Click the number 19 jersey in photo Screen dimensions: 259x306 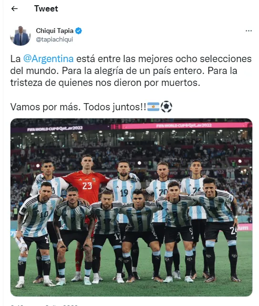[x=123, y=192]
